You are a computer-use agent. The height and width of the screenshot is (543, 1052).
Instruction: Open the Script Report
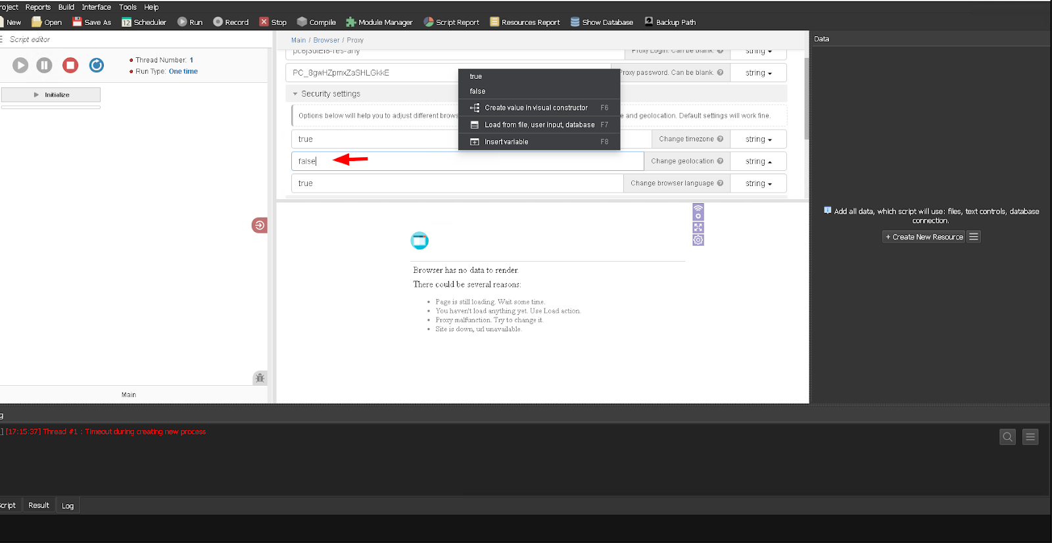tap(452, 22)
